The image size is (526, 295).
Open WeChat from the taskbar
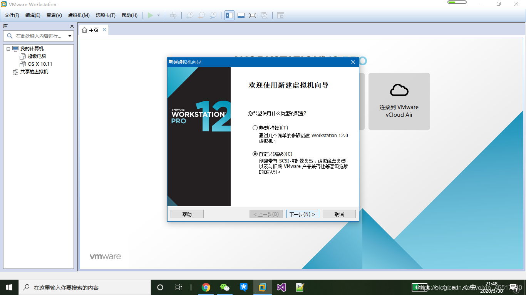click(225, 287)
